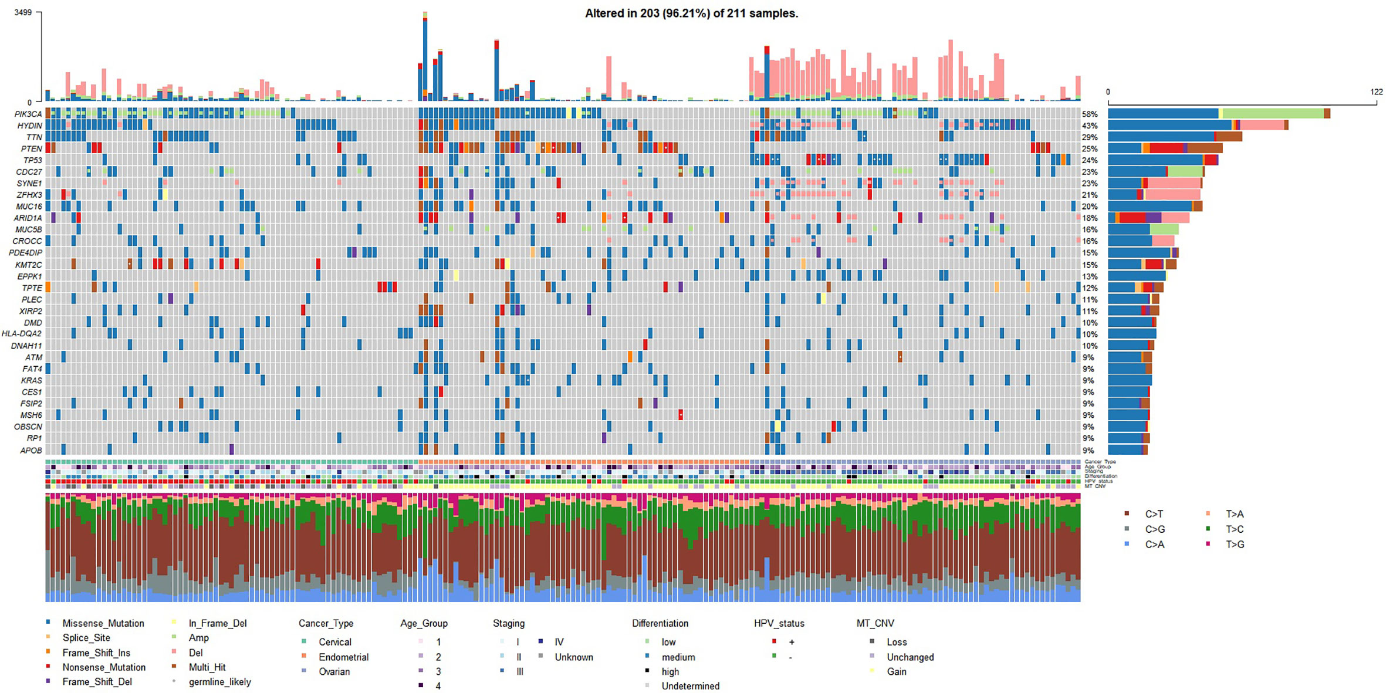This screenshot has height=693, width=1386.
Task: Click the Differentiation high black swatch
Action: [647, 670]
